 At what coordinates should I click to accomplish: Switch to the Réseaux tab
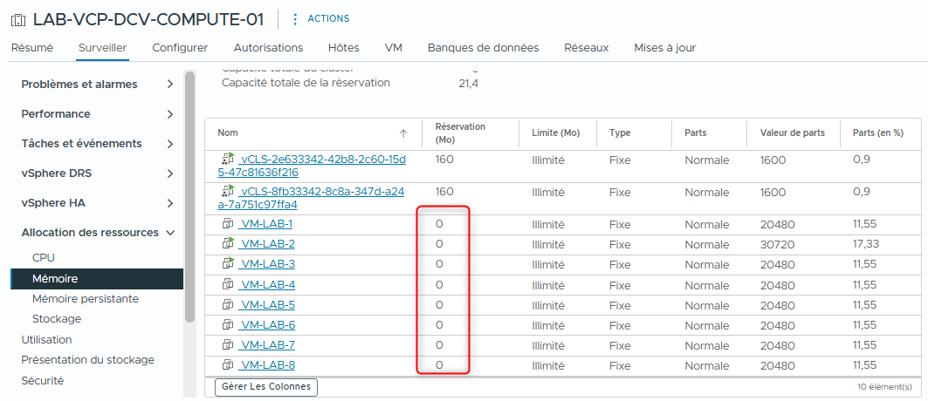586,48
